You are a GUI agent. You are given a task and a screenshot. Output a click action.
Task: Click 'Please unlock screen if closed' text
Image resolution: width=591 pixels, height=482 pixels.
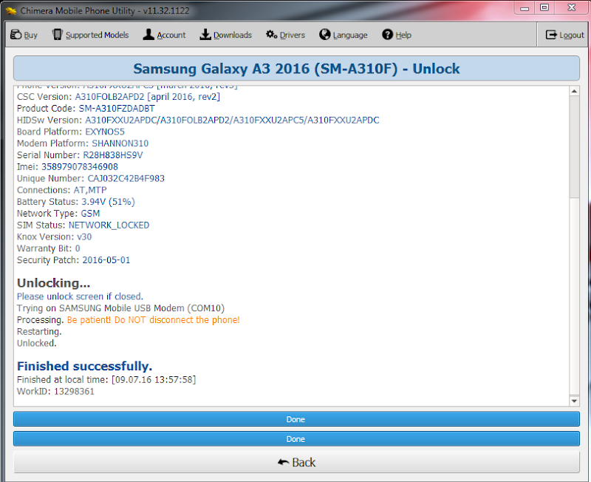[x=80, y=296]
